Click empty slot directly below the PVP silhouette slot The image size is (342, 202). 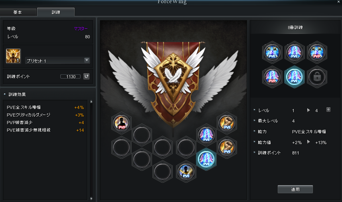click(121, 147)
